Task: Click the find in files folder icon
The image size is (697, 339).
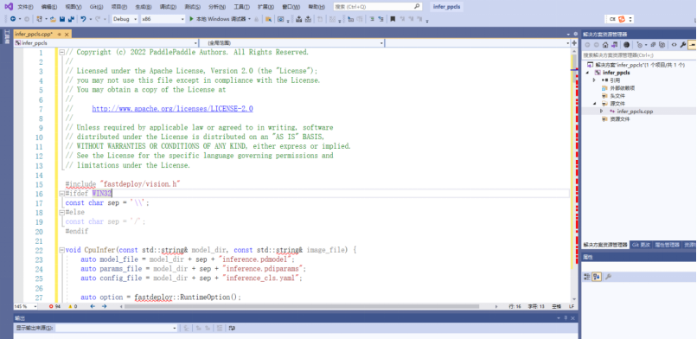Action: 268,19
